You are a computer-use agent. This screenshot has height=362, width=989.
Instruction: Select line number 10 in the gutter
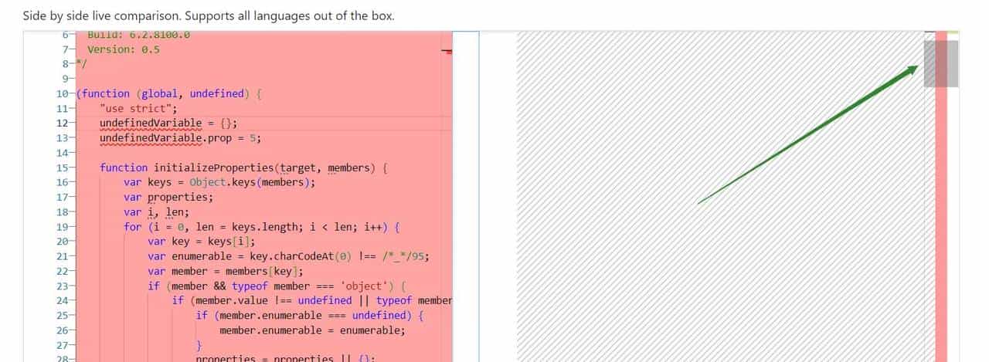(60, 93)
